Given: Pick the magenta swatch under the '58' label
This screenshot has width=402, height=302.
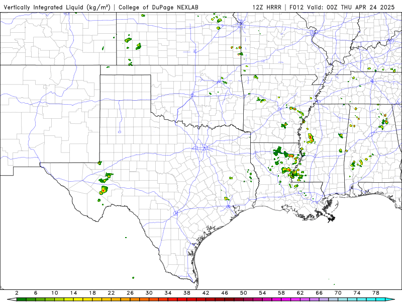Looking at the screenshot, I should tap(286, 299).
